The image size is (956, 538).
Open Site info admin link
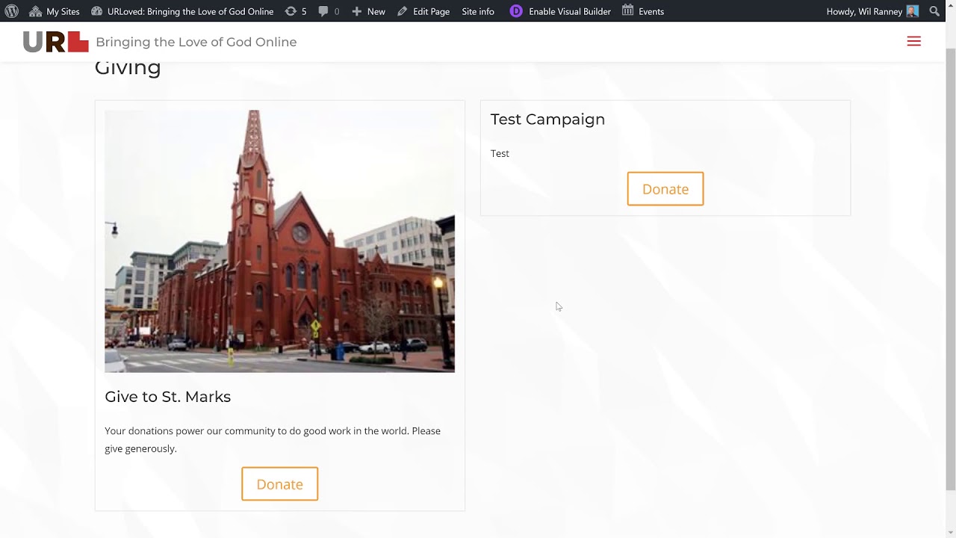click(x=478, y=11)
